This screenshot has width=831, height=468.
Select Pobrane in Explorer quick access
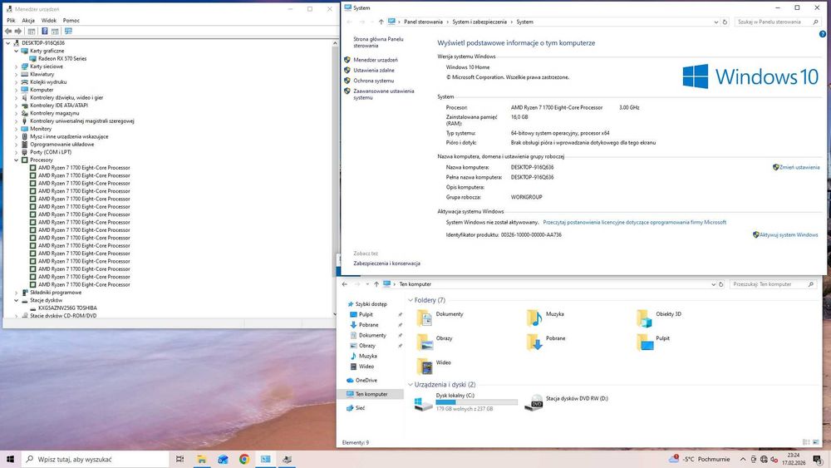pos(368,325)
